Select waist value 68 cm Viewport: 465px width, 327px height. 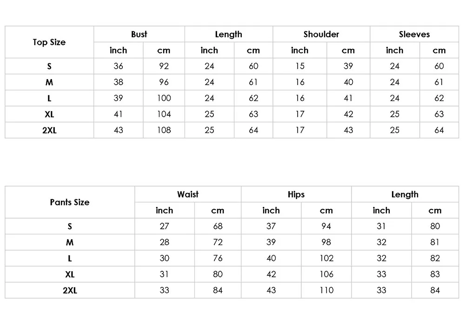(218, 226)
